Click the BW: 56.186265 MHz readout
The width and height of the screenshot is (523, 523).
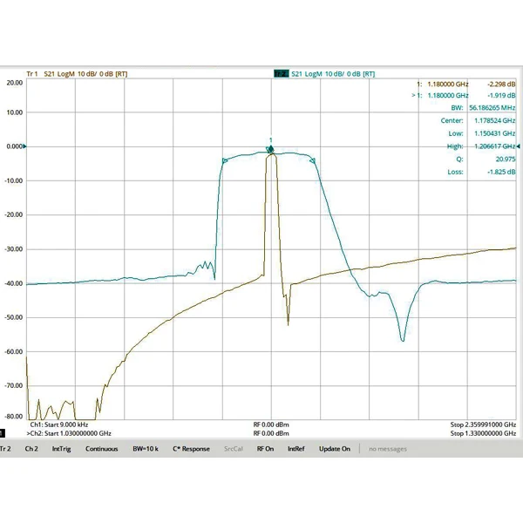483,108
